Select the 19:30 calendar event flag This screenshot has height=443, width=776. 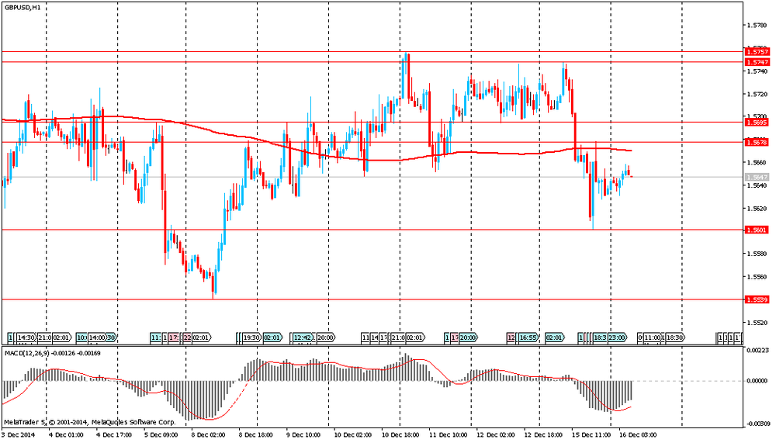click(x=251, y=337)
